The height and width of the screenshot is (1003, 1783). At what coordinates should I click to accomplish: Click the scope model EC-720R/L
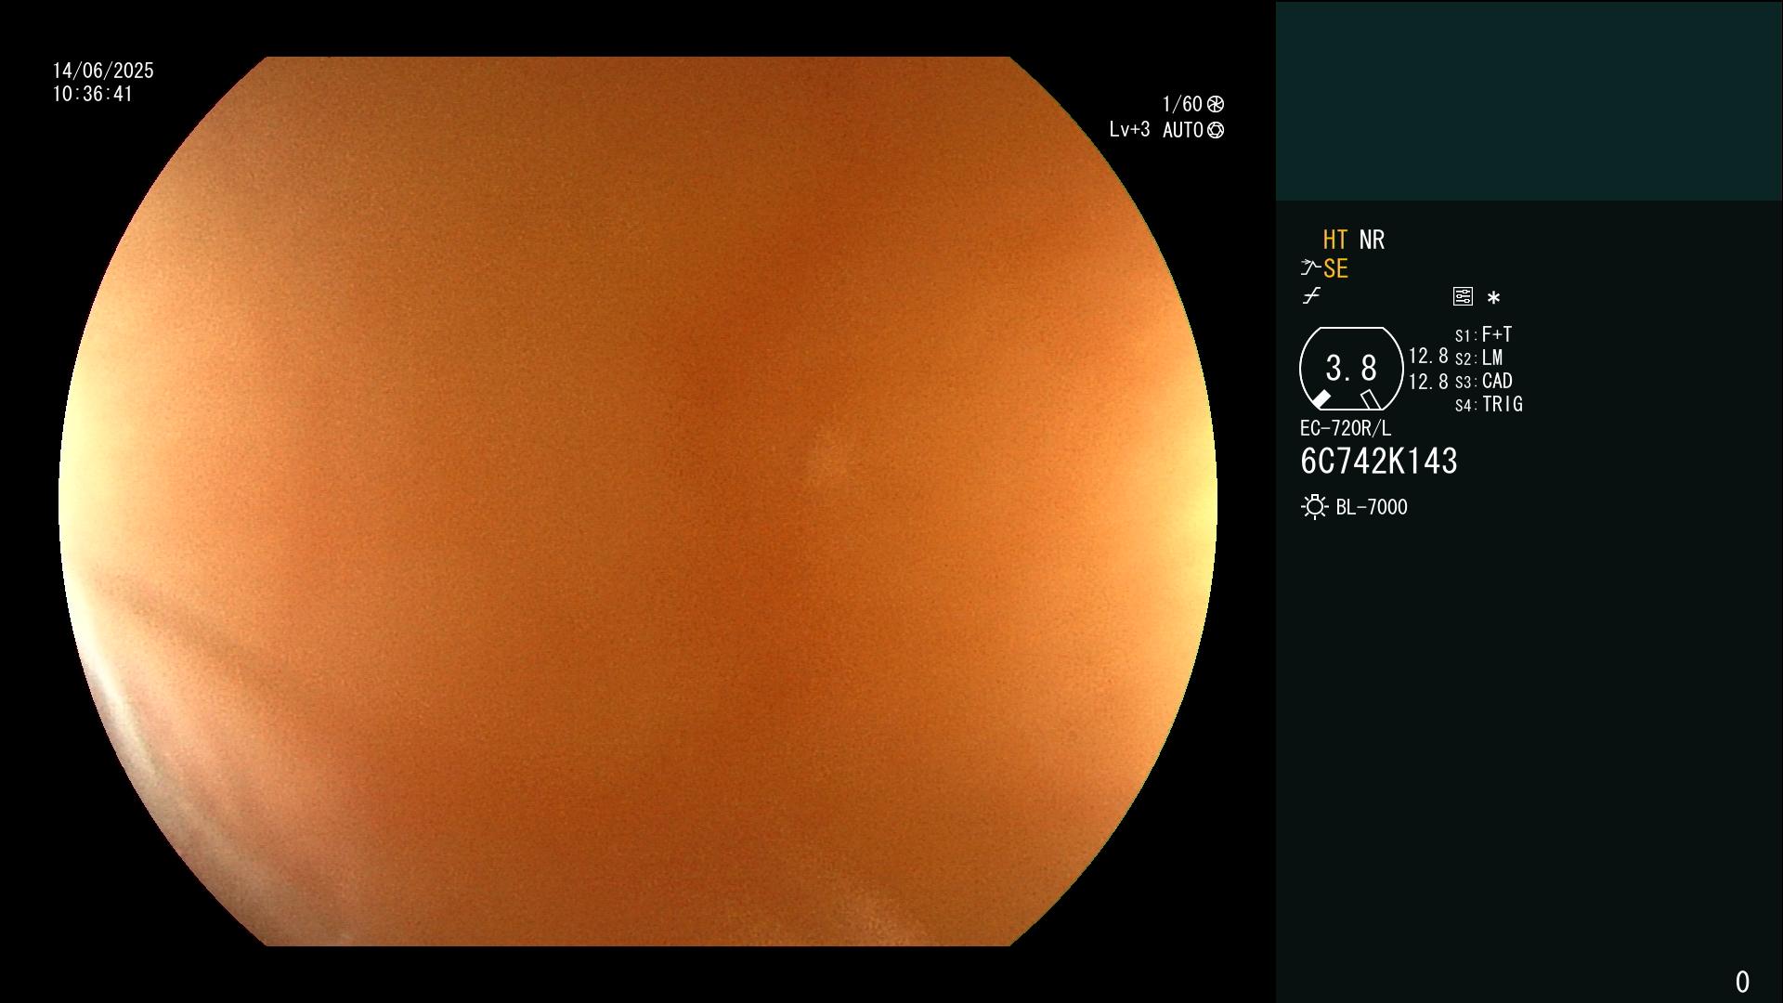[1346, 428]
